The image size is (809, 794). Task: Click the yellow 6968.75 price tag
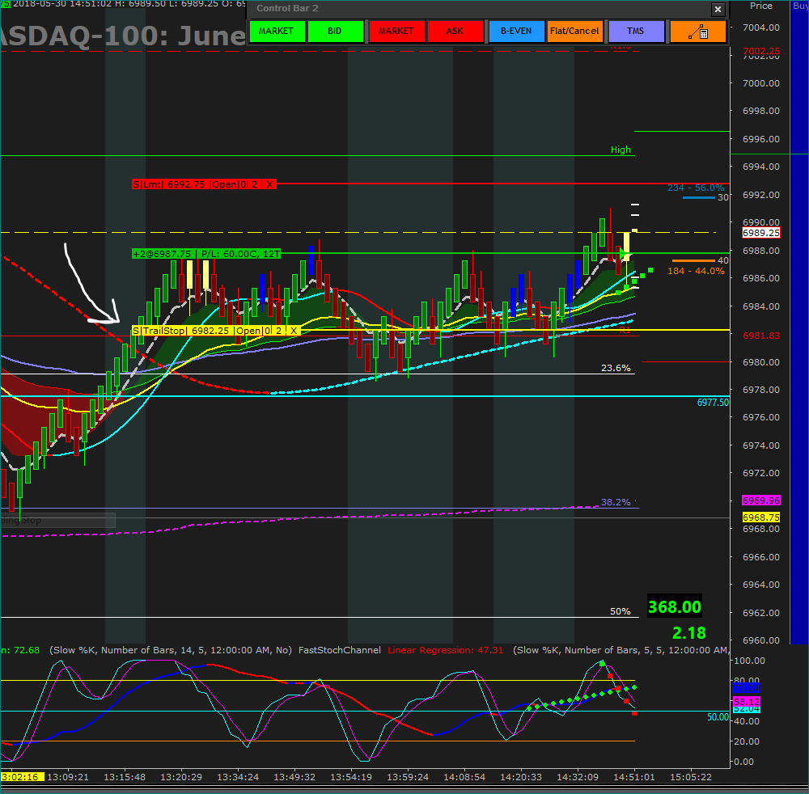[761, 517]
